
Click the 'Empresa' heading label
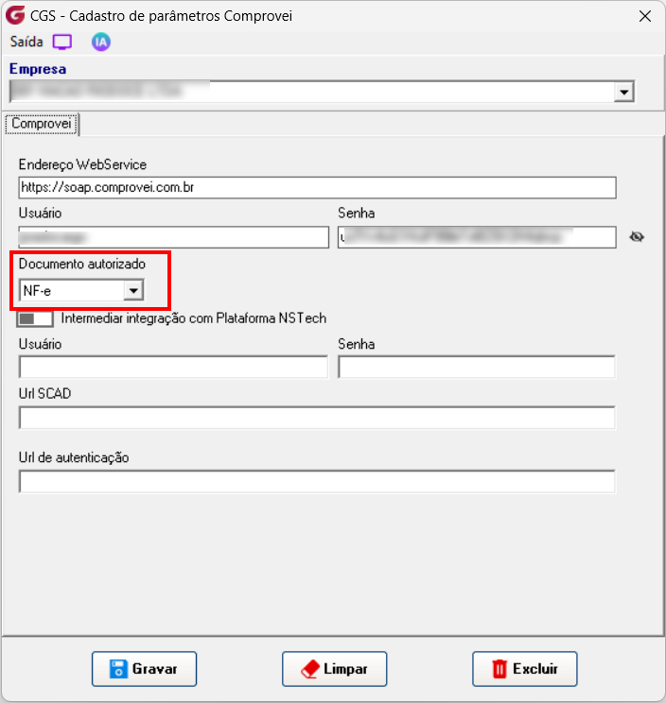(38, 69)
